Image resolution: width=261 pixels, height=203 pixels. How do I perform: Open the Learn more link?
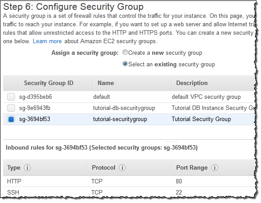(x=47, y=41)
